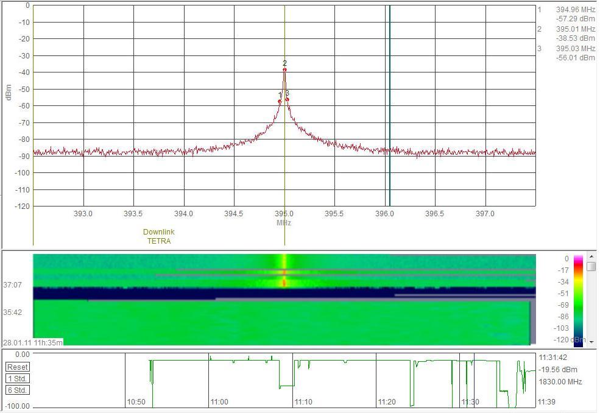Click the 10:50 history time label

(x=136, y=402)
